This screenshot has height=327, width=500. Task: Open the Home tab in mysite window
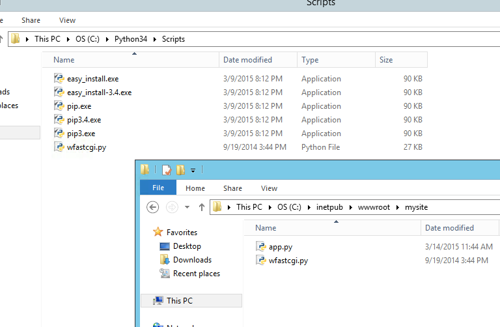(195, 188)
